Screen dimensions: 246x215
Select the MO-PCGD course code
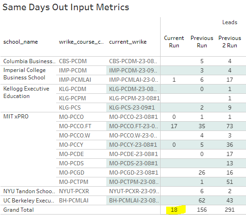pyautogui.click(x=71, y=173)
